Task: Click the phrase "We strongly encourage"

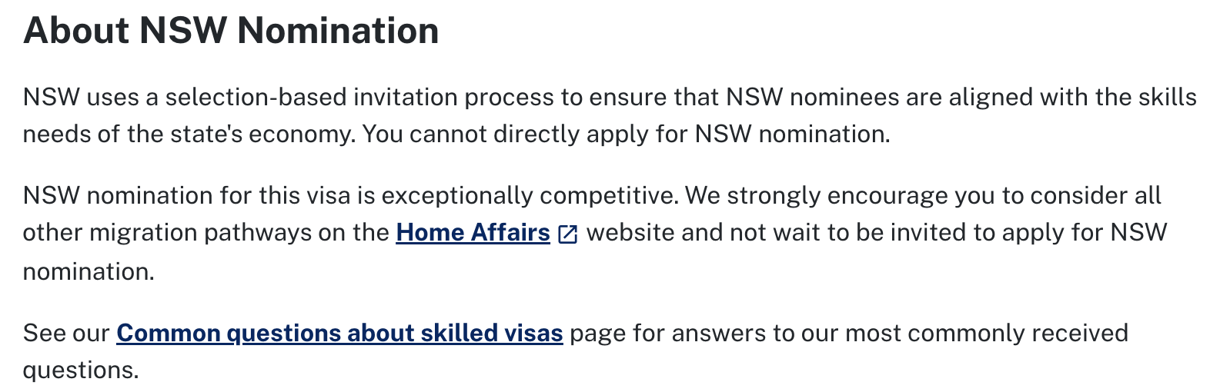Action: pyautogui.click(x=816, y=195)
